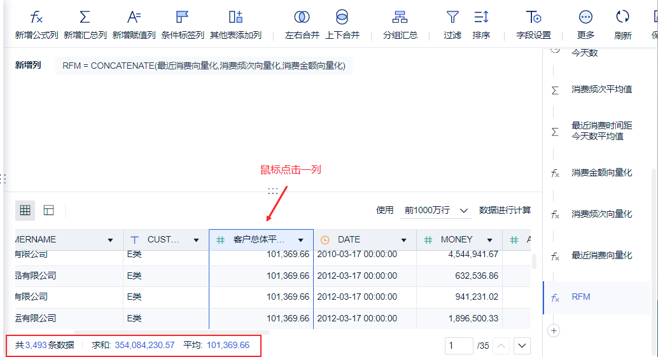Viewport: 658px width, 357px height.
Task: Open the MONEY column header dropdown arrow
Action: 489,240
